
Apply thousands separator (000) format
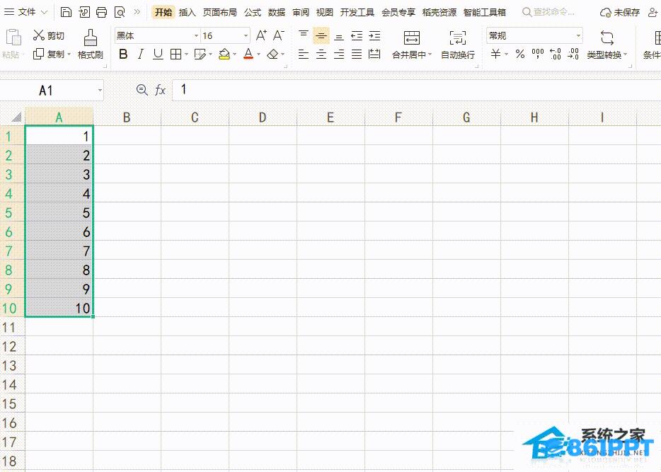(537, 54)
